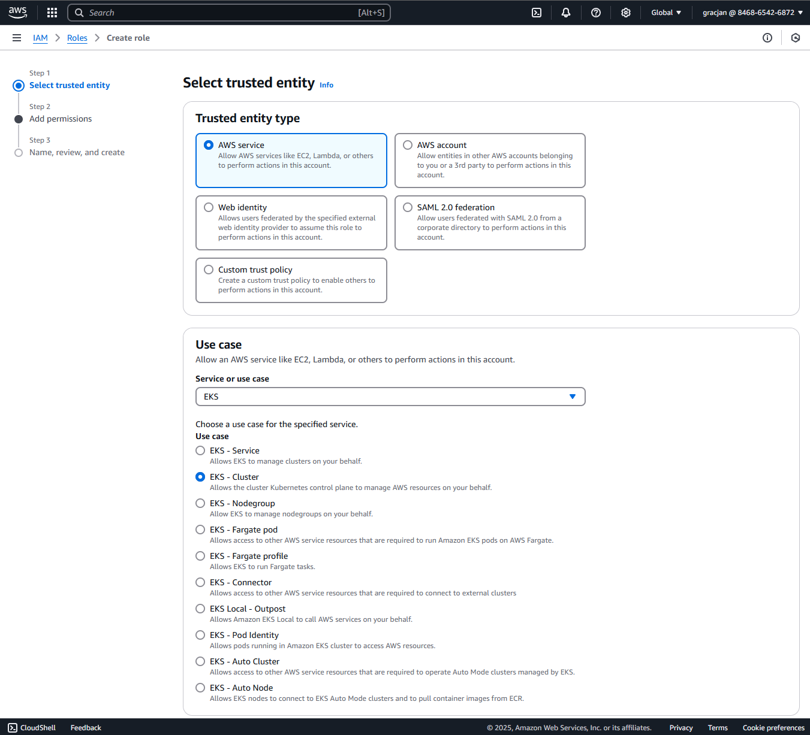Screen dimensions: 810x735
Task: Click the Feedback link in the footer
Action: click(86, 728)
